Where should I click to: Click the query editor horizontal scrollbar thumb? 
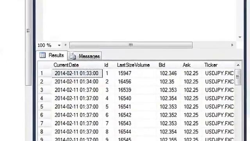pyautogui.click(x=131, y=45)
